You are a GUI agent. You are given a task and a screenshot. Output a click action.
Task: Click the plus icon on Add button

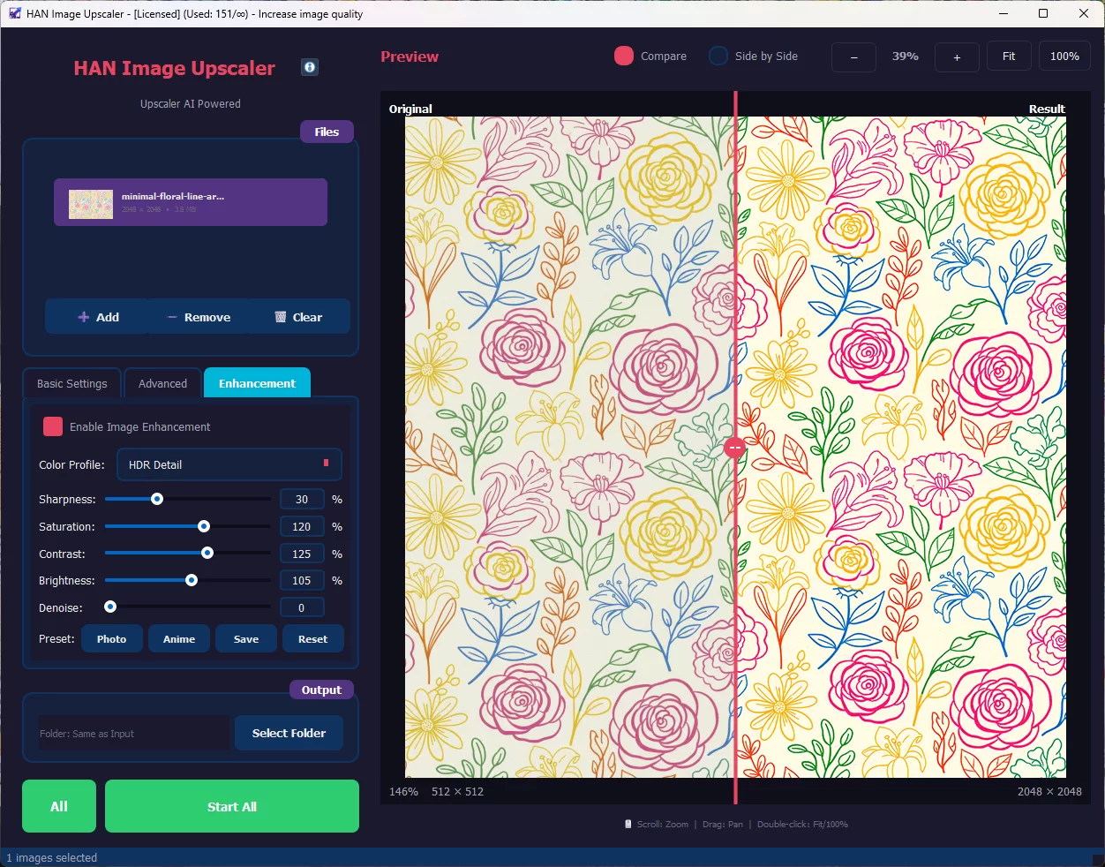[84, 317]
